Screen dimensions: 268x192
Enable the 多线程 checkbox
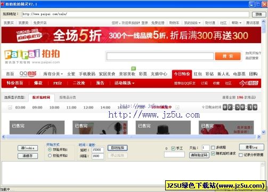(x=213, y=147)
